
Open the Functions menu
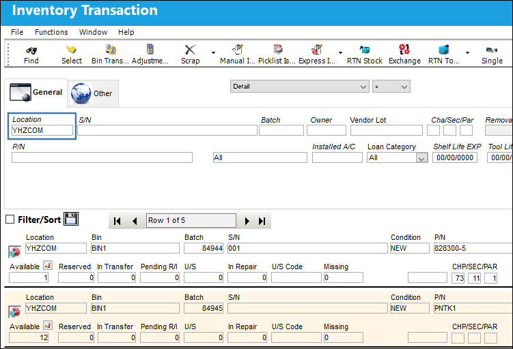coord(51,32)
